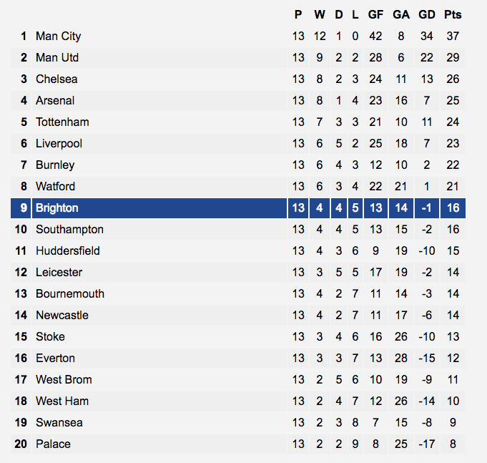Select the Tottenham team name
Screen dimensions: 487x463
pyautogui.click(x=62, y=122)
